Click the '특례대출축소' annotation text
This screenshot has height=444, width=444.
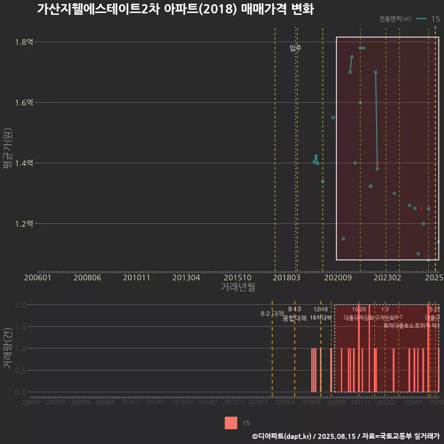[399, 326]
